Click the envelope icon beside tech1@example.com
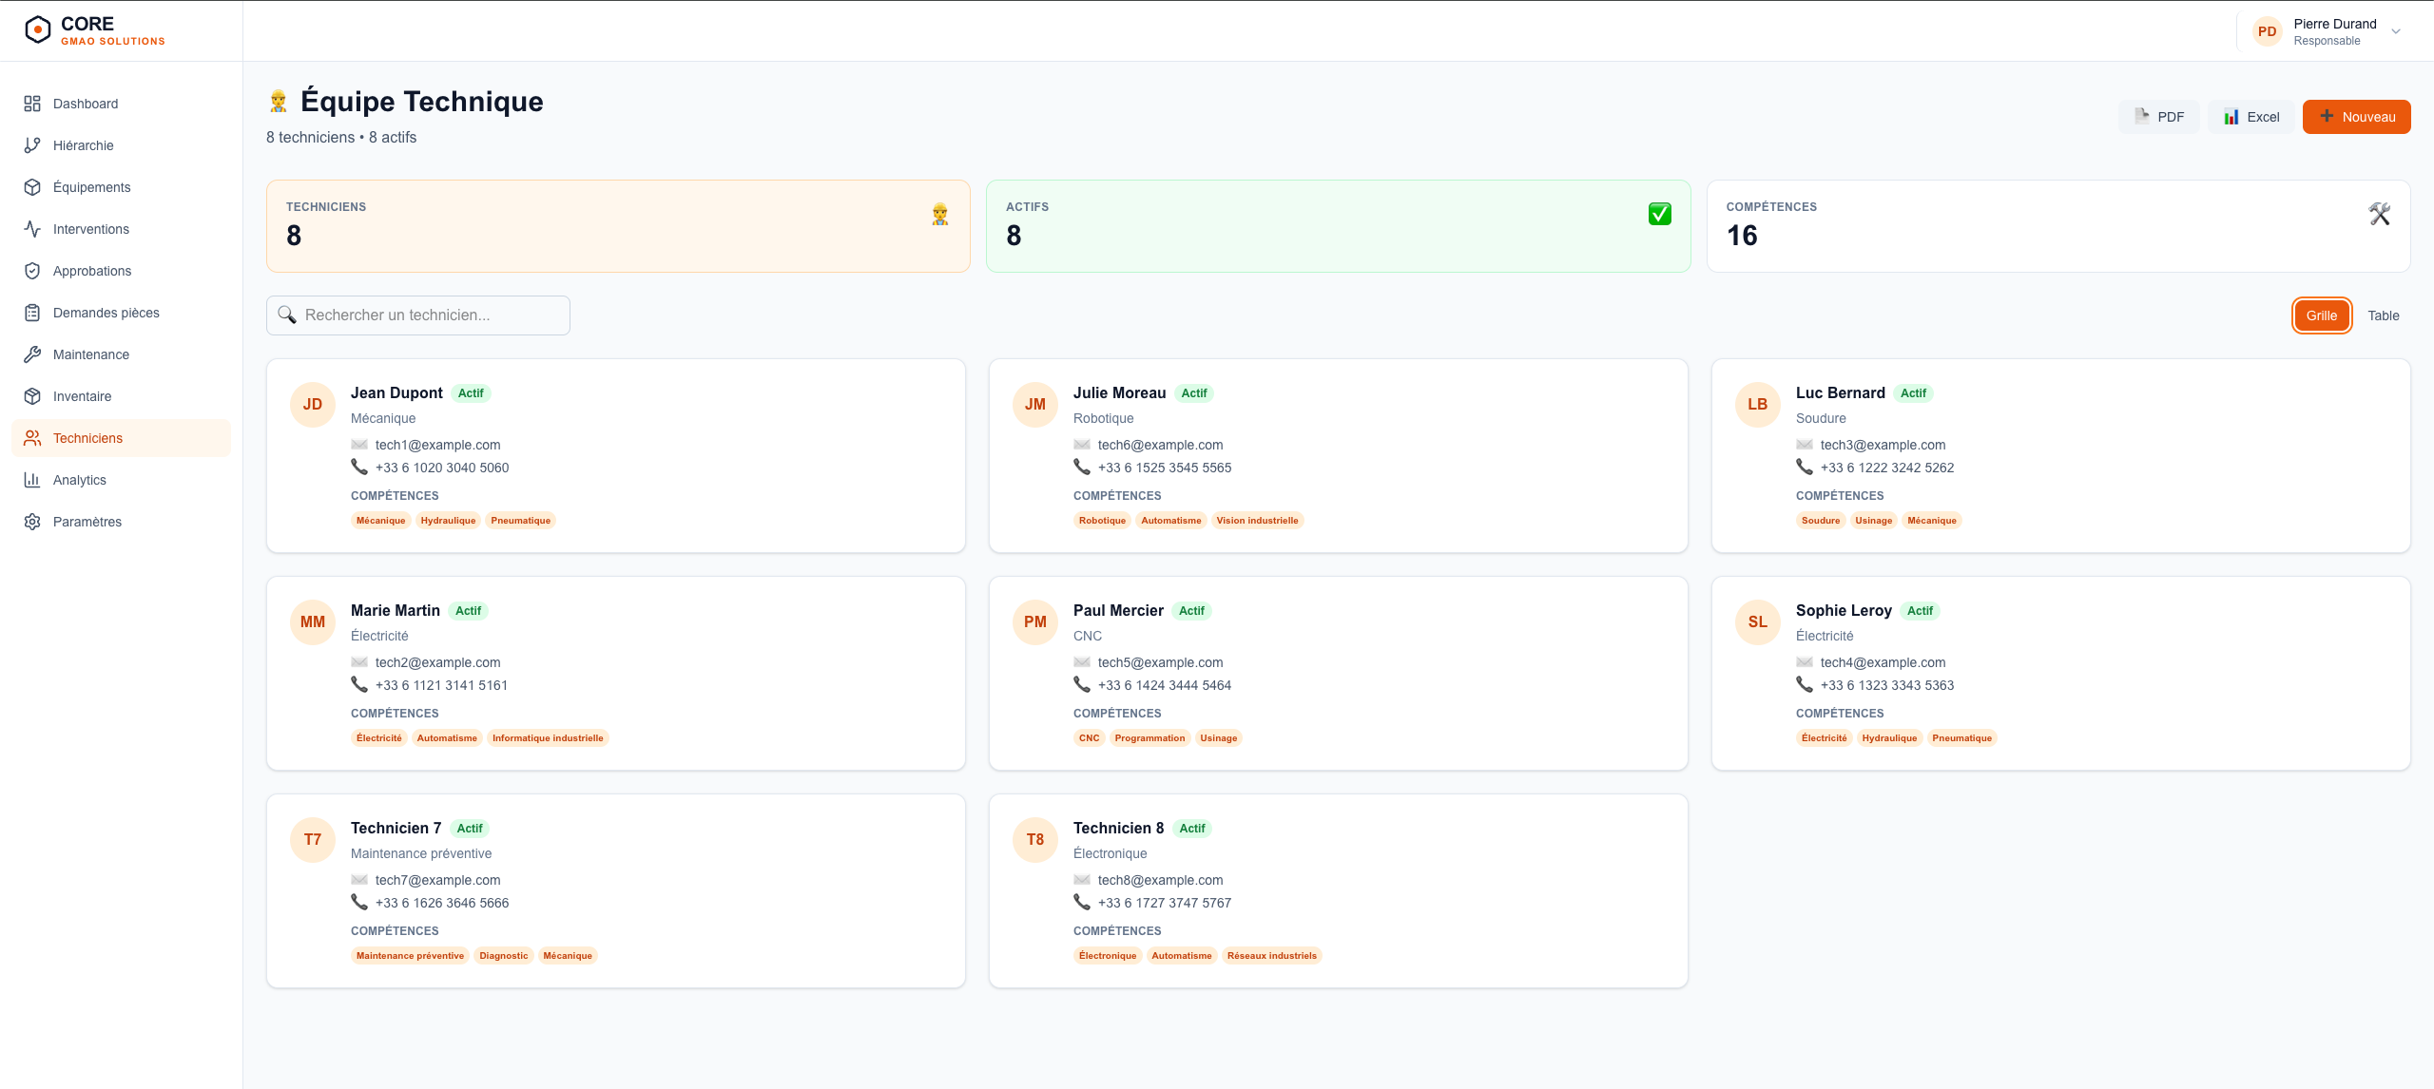 [359, 445]
